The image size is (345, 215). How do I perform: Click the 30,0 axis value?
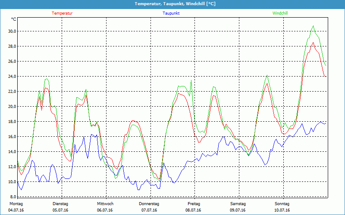pyautogui.click(x=12, y=31)
